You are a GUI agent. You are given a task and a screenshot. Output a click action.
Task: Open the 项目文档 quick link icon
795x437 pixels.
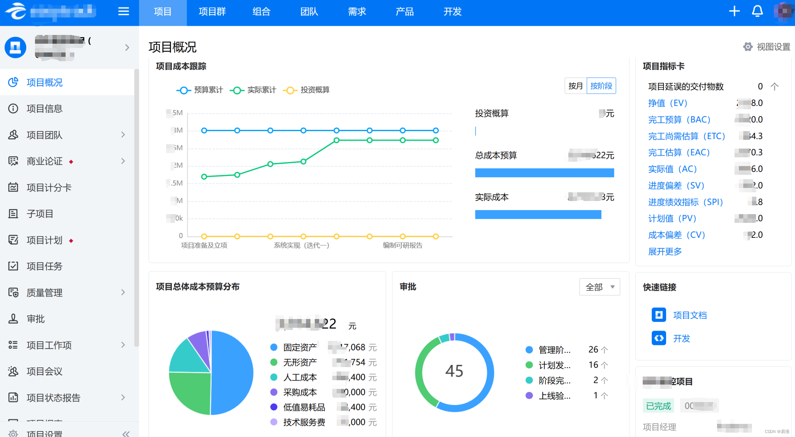tap(658, 315)
